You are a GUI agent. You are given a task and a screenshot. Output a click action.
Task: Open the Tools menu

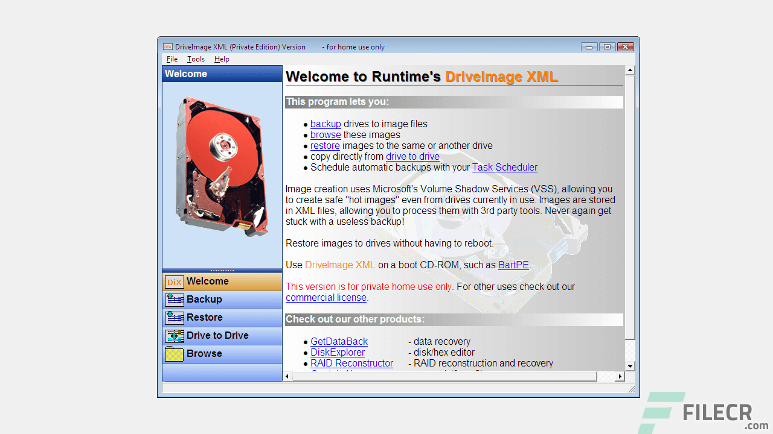click(x=195, y=58)
